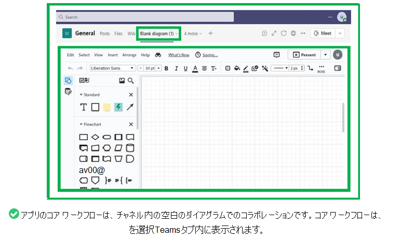The height and width of the screenshot is (238, 400).
Task: Click the Present button
Action: click(x=304, y=55)
